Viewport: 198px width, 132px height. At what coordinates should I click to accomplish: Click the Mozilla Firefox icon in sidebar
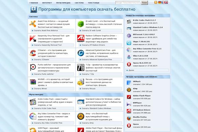pos(129,118)
